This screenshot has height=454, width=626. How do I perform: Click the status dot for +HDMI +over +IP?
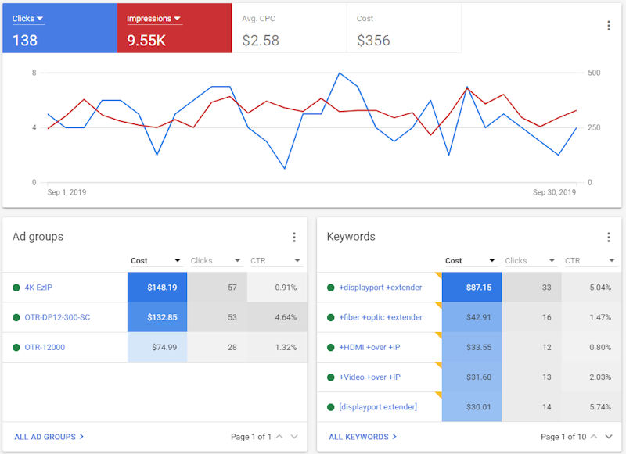tap(330, 347)
